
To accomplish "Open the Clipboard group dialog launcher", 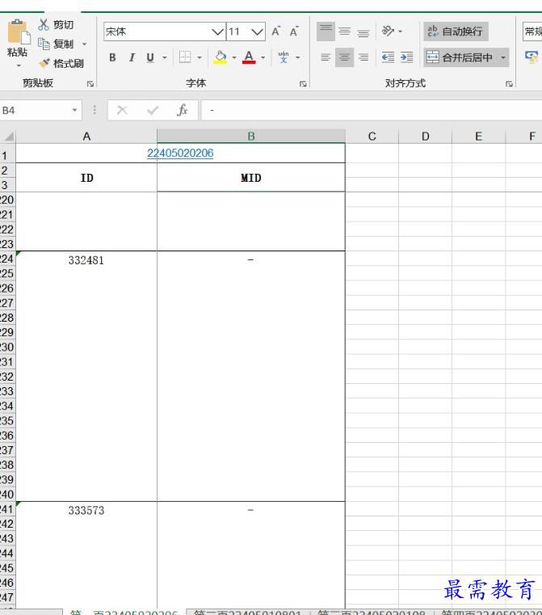I will [90, 83].
